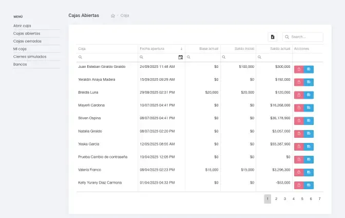Export the table to Excel
The width and height of the screenshot is (345, 218).
[273, 37]
